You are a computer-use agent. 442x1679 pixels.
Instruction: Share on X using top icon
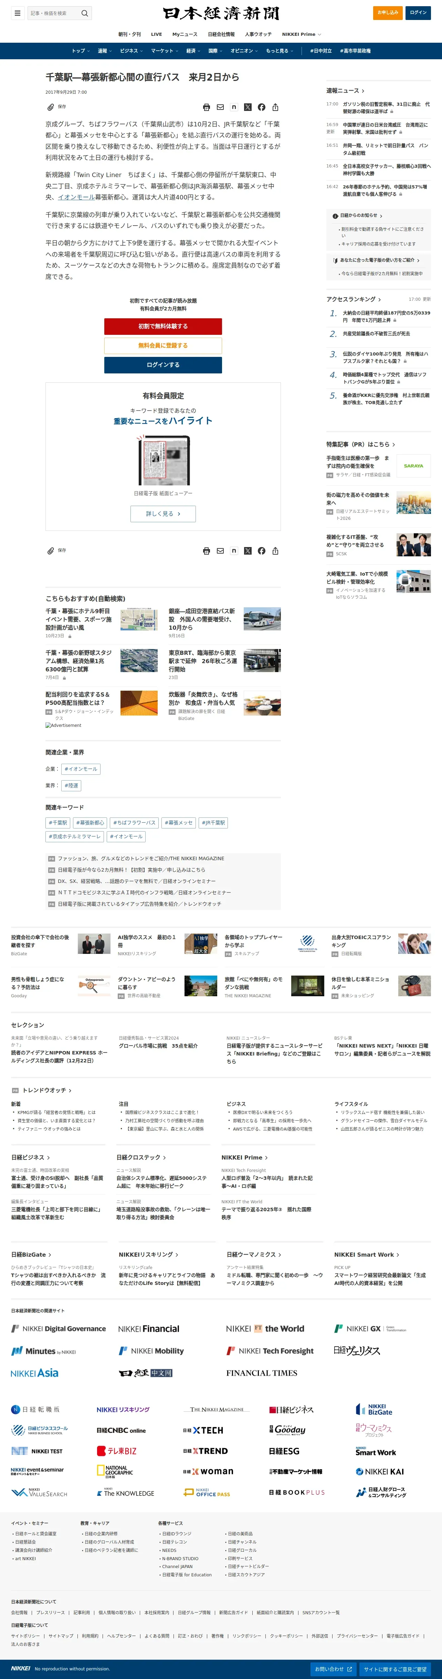coord(248,107)
